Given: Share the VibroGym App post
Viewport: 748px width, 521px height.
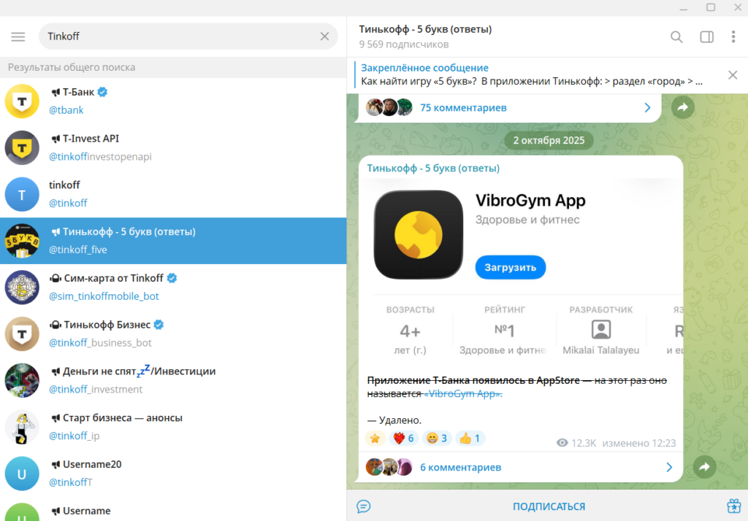Looking at the screenshot, I should point(705,467).
